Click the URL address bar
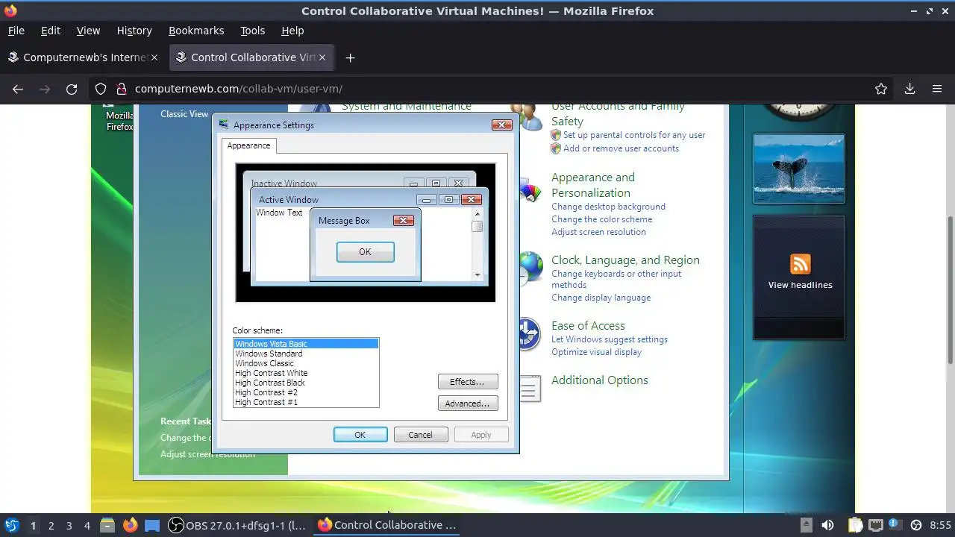The height and width of the screenshot is (537, 955). click(492, 89)
